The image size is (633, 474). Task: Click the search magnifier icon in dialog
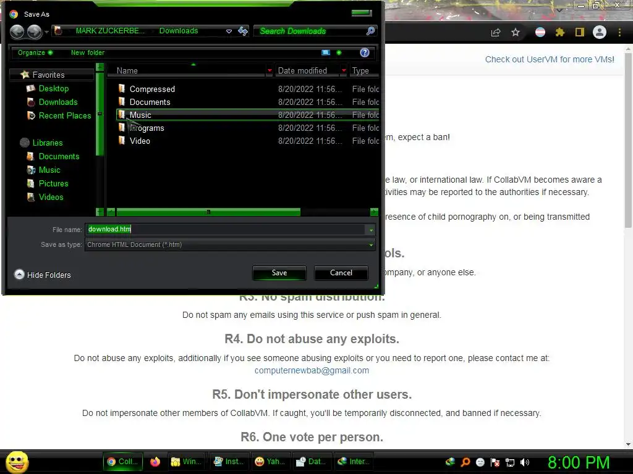click(370, 31)
